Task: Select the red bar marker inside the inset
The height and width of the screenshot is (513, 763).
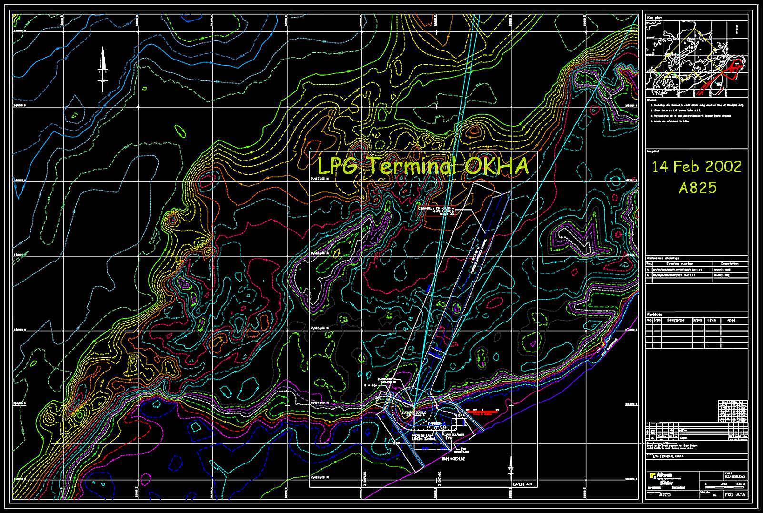Action: tap(482, 411)
